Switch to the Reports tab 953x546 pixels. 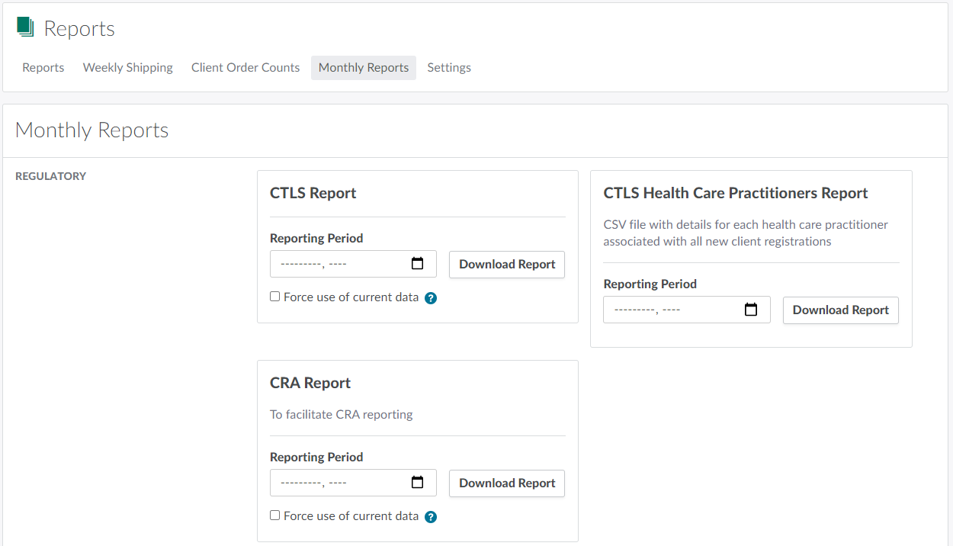tap(43, 68)
